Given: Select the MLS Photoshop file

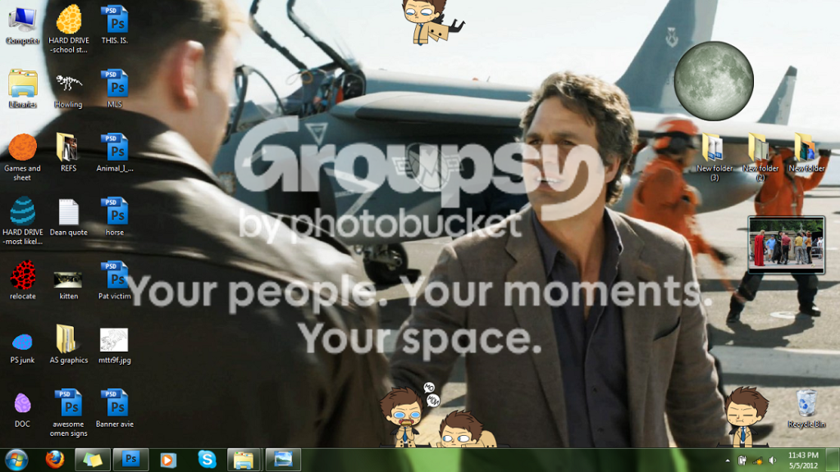Looking at the screenshot, I should [115, 88].
